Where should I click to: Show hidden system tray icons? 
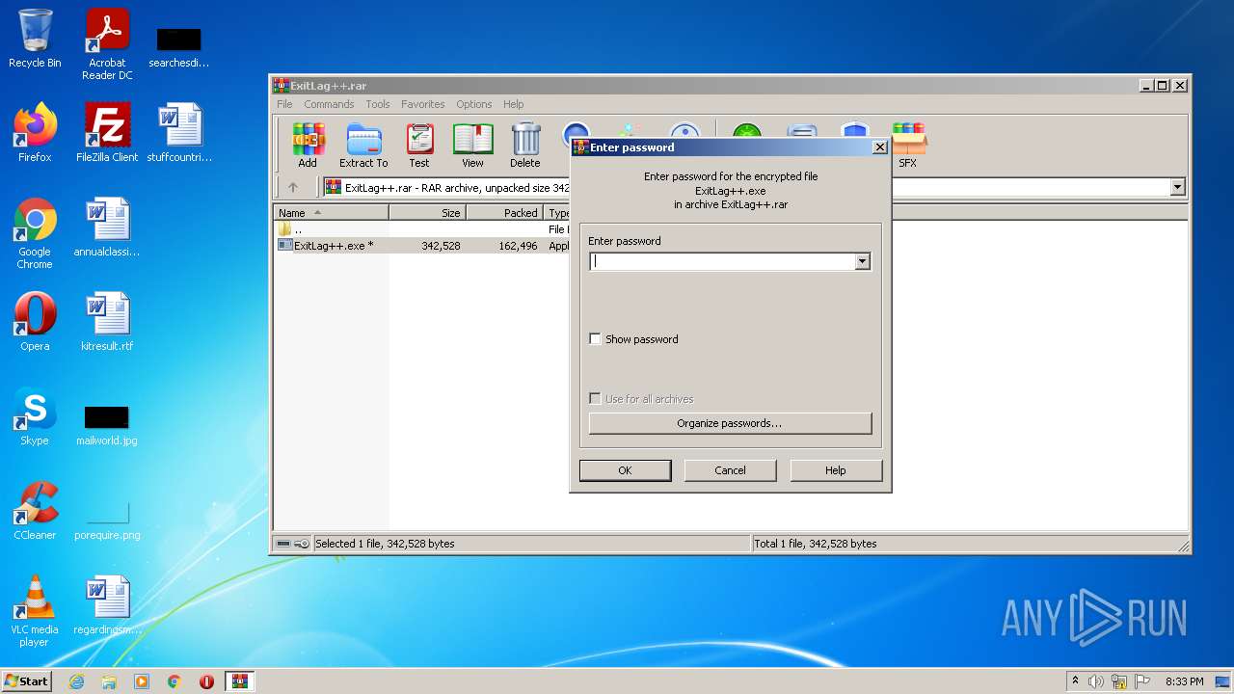(x=1075, y=681)
